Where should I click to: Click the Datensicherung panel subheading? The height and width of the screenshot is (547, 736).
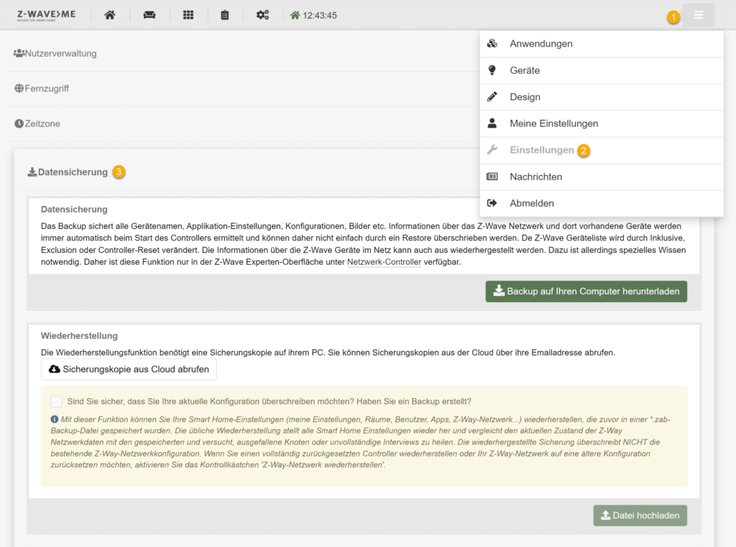[x=74, y=210]
